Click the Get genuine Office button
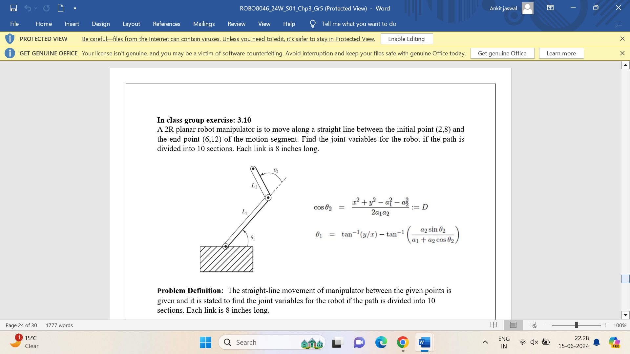This screenshot has width=630, height=354. tap(502, 53)
